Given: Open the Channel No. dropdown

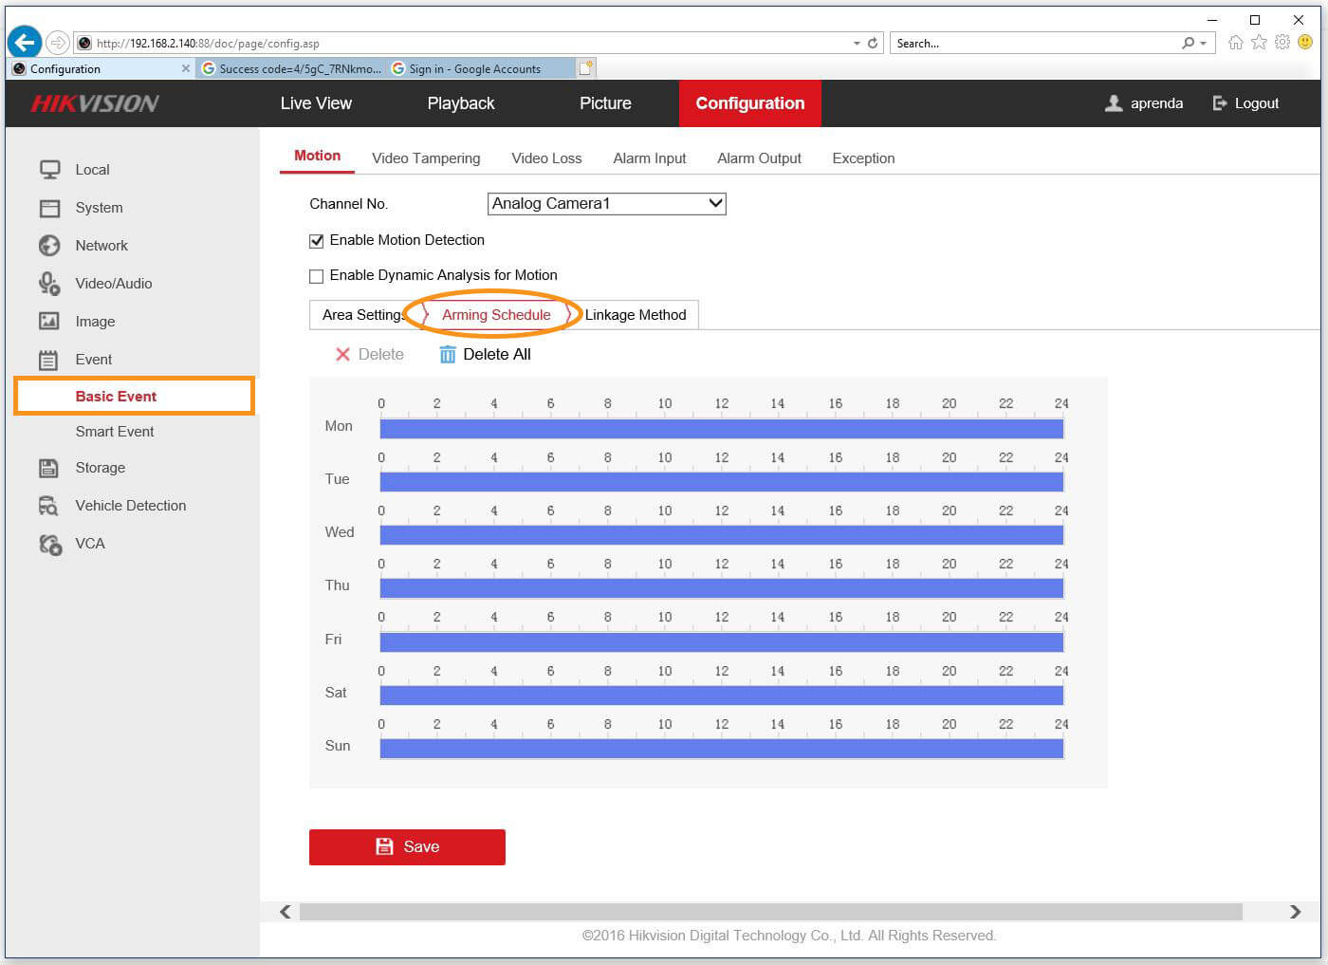Looking at the screenshot, I should point(606,204).
